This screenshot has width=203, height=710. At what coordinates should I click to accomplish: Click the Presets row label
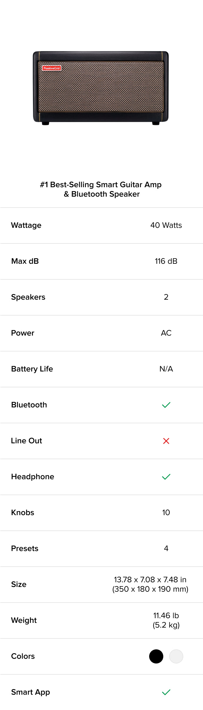point(25,548)
